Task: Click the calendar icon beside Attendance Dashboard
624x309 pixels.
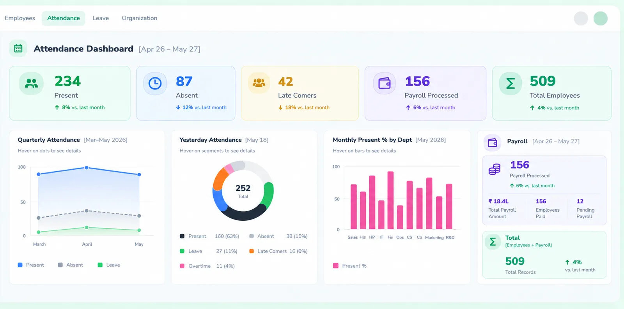Action: 18,48
